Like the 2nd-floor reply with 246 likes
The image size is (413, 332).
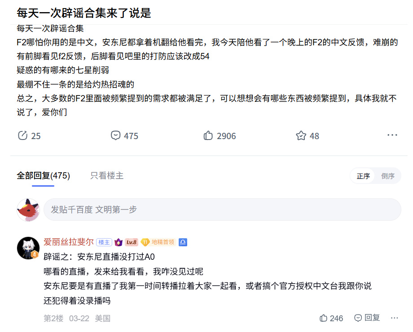(x=324, y=318)
